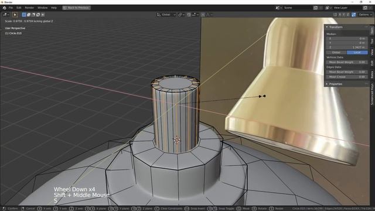Switch to the Tool sidebar tab
This screenshot has height=211, width=375.
[372, 41]
